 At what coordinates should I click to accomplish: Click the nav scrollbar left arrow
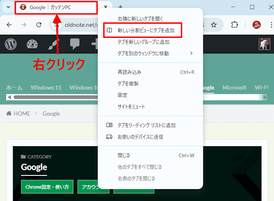tap(10, 97)
